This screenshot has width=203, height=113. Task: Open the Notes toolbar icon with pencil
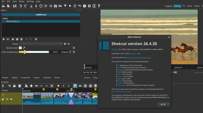coord(46,6)
